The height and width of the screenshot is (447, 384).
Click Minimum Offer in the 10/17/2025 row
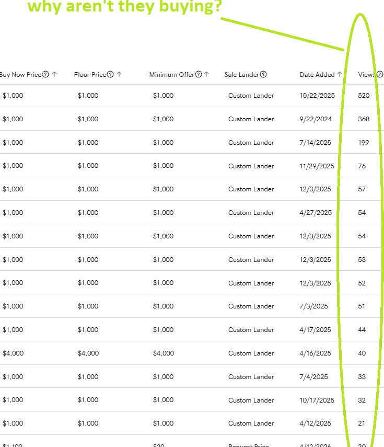pyautogui.click(x=163, y=400)
